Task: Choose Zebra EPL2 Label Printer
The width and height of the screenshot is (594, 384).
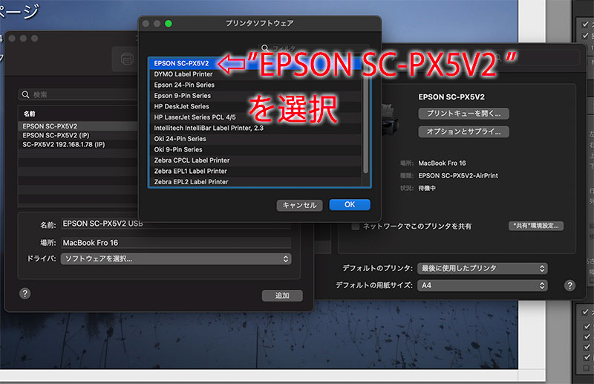Action: click(x=255, y=181)
